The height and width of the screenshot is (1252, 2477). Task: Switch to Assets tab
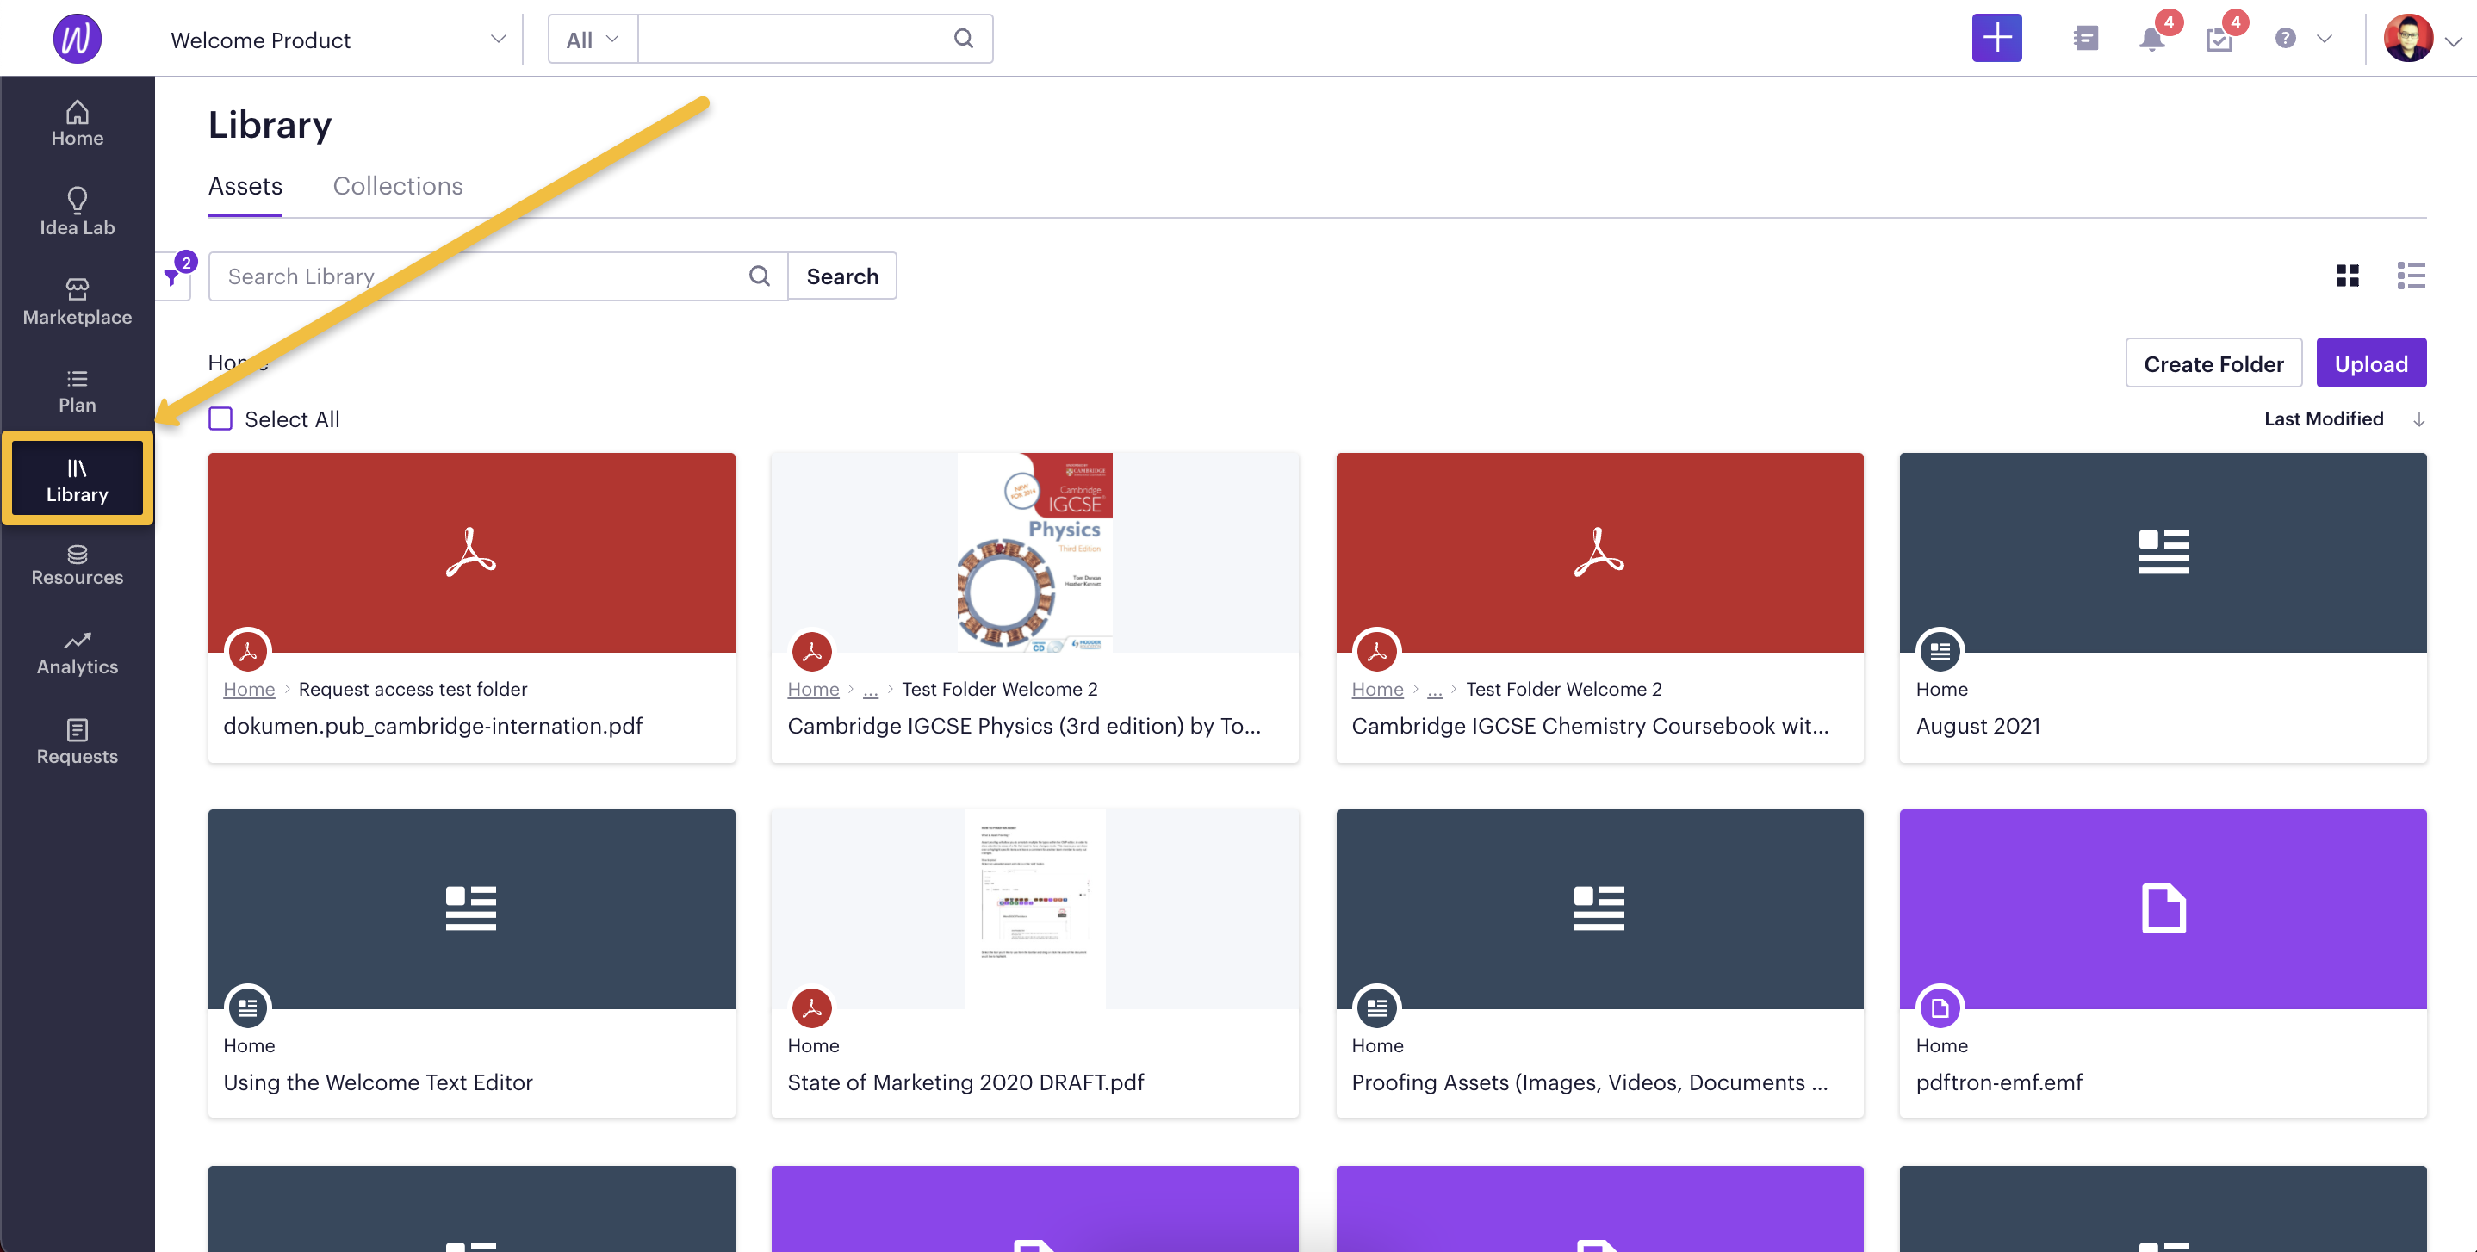[245, 185]
